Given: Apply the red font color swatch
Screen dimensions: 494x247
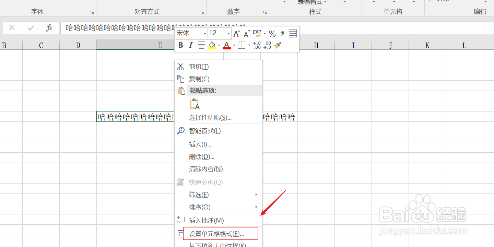Looking at the screenshot, I should coord(226,46).
